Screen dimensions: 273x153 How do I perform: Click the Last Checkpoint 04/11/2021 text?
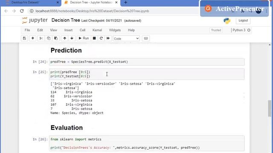[102, 21]
